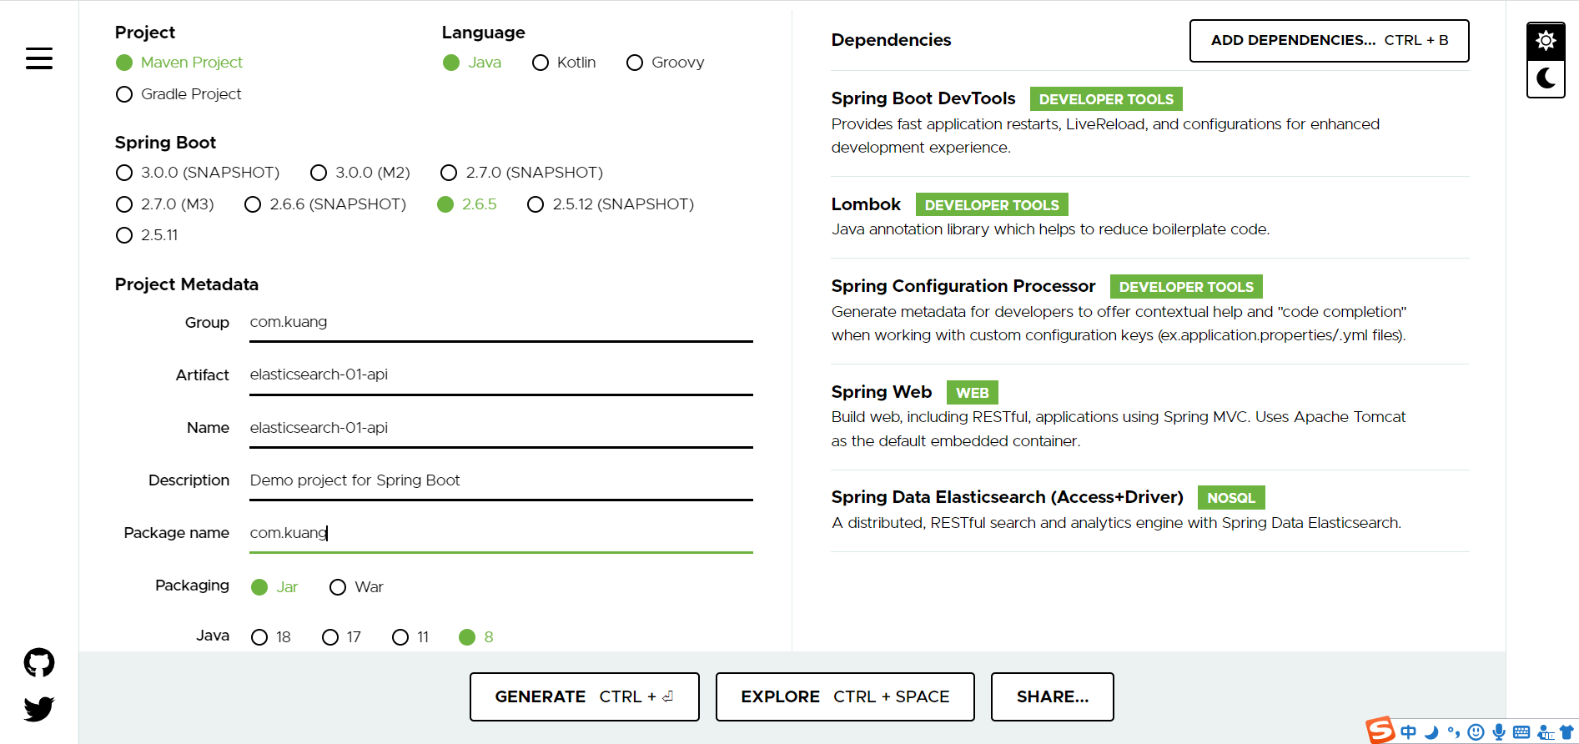Pick Java version 17

tap(341, 637)
